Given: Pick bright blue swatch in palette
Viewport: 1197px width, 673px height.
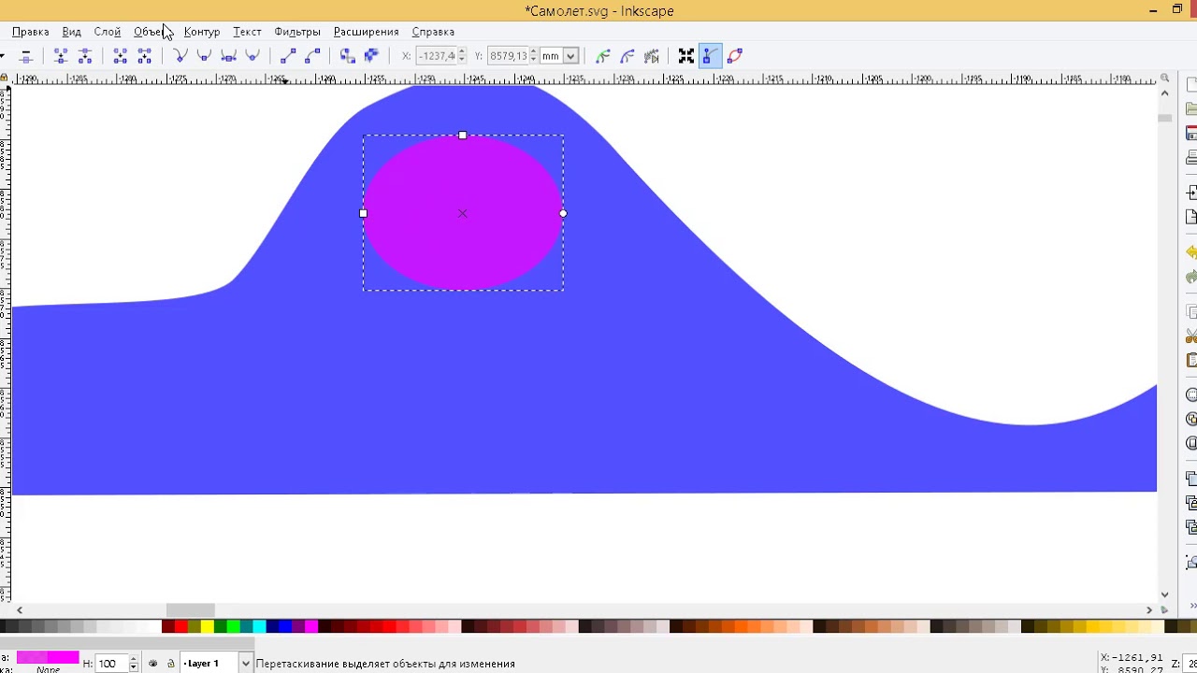Looking at the screenshot, I should click(285, 626).
